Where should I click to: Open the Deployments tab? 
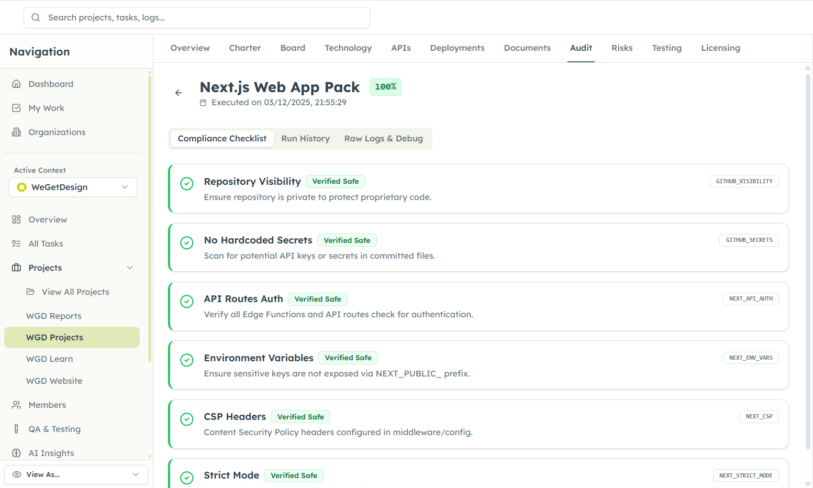pyautogui.click(x=457, y=48)
